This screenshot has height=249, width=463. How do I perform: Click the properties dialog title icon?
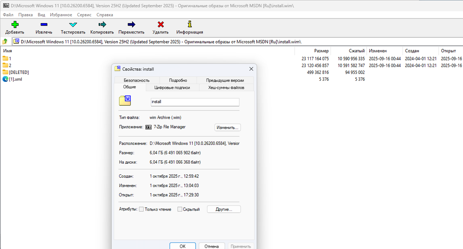click(x=117, y=68)
